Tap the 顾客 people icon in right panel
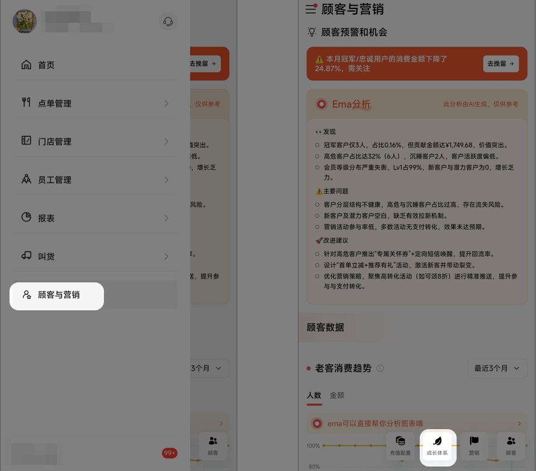 tap(511, 446)
